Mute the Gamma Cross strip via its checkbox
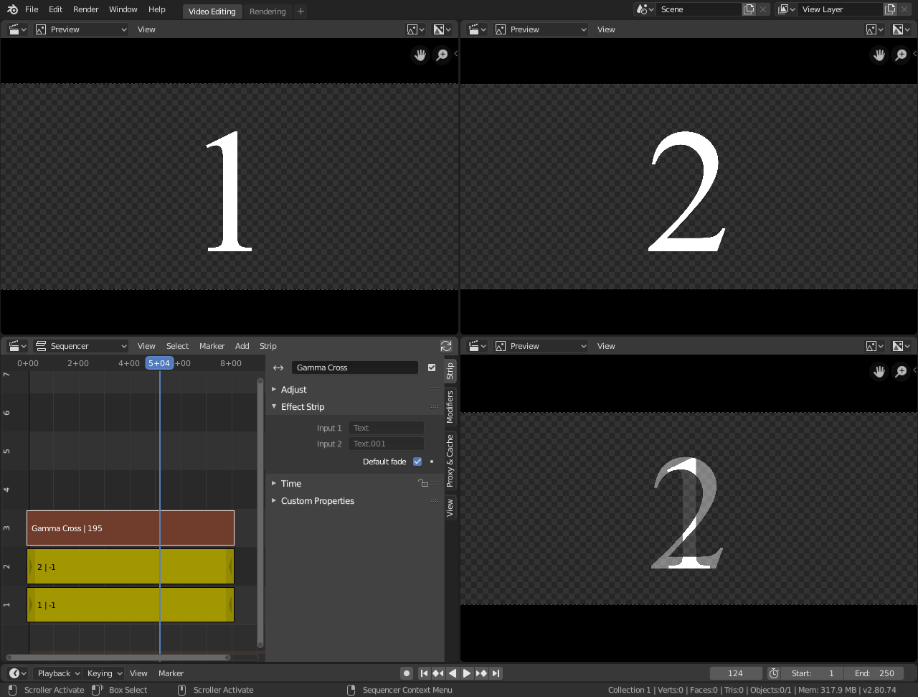This screenshot has width=918, height=697. click(431, 367)
